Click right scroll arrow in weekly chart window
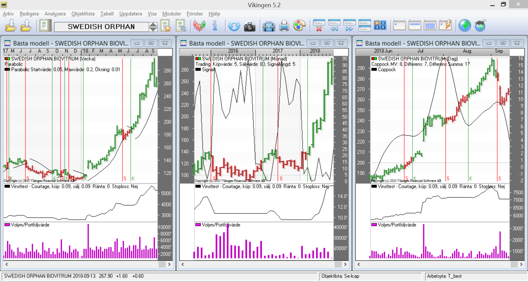 point(169,264)
